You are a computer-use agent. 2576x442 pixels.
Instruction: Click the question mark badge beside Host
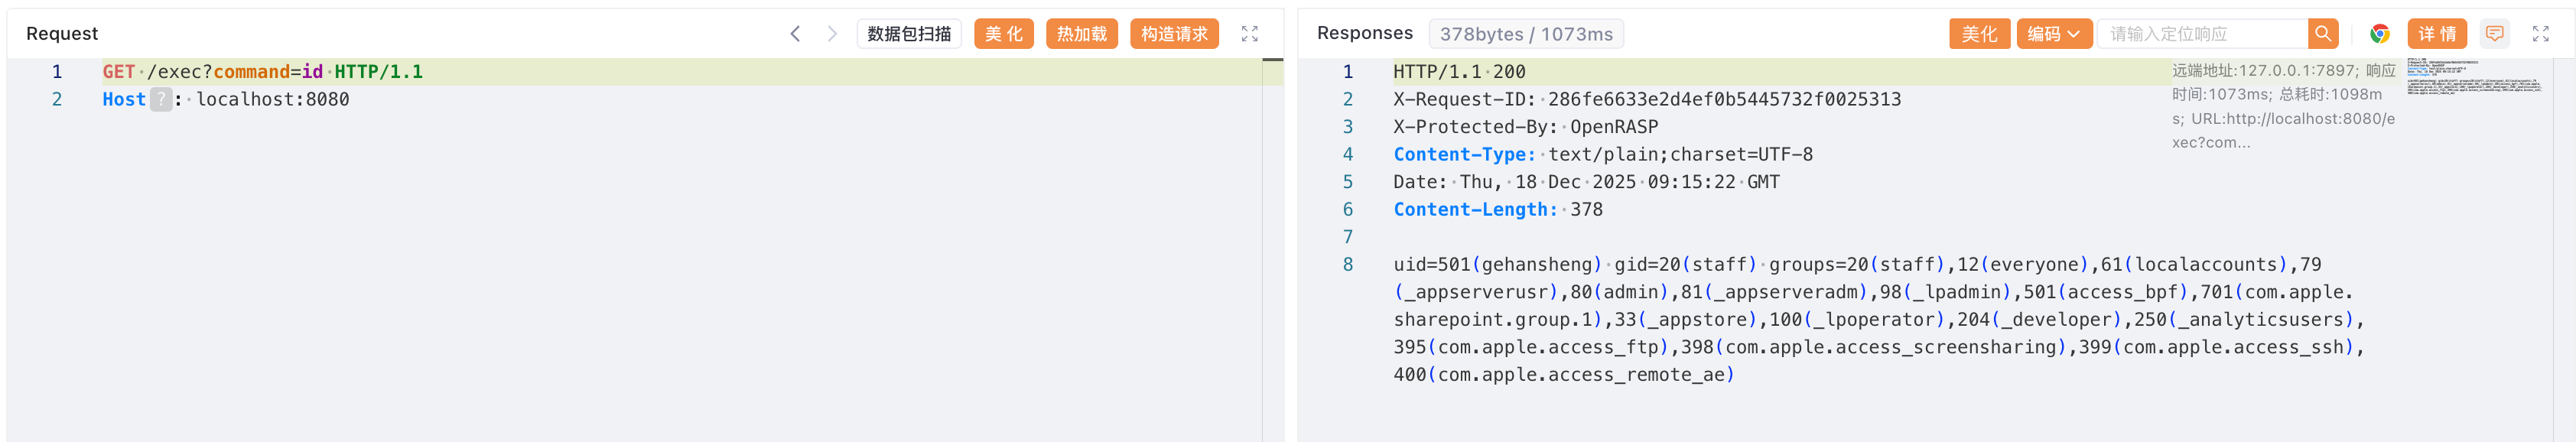click(161, 100)
